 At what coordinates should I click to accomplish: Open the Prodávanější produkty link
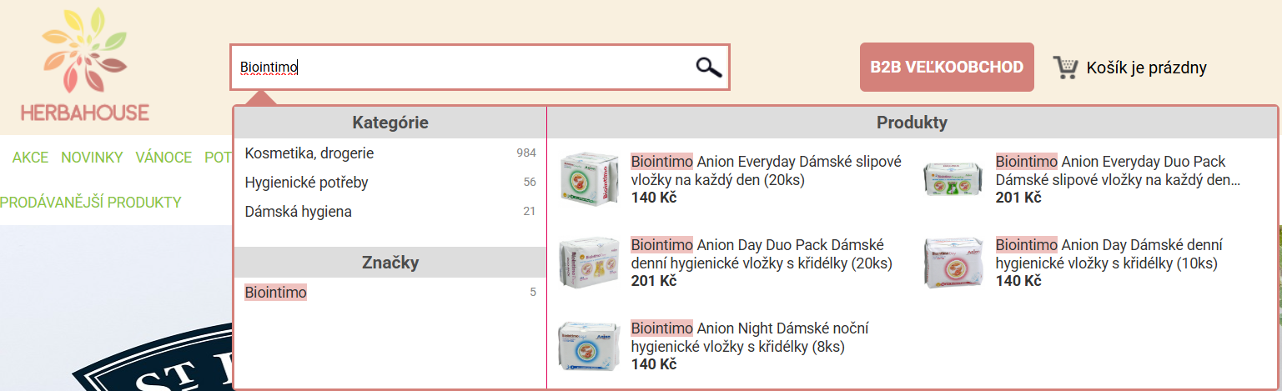point(90,203)
